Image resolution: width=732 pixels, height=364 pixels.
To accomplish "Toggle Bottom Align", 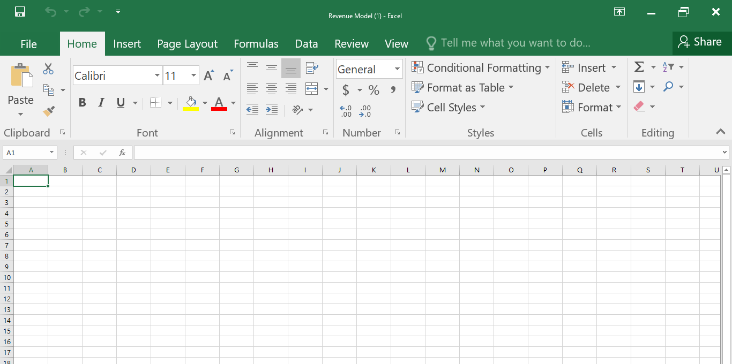I will tap(291, 69).
